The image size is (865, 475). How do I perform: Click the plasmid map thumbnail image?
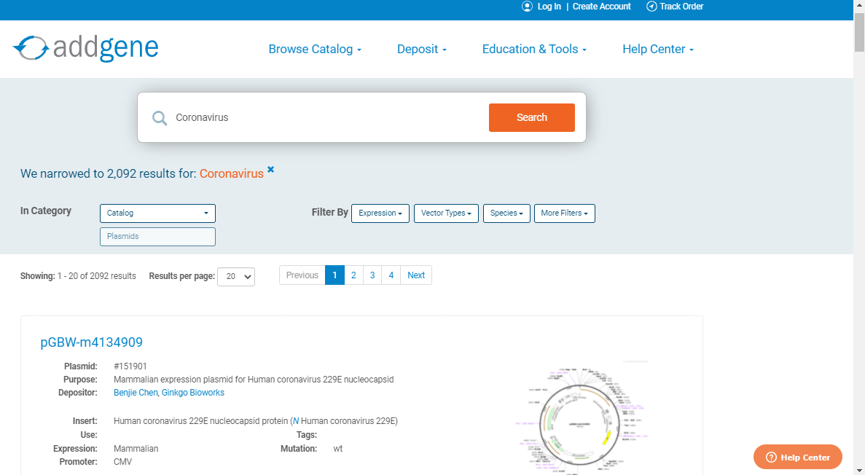pos(582,418)
